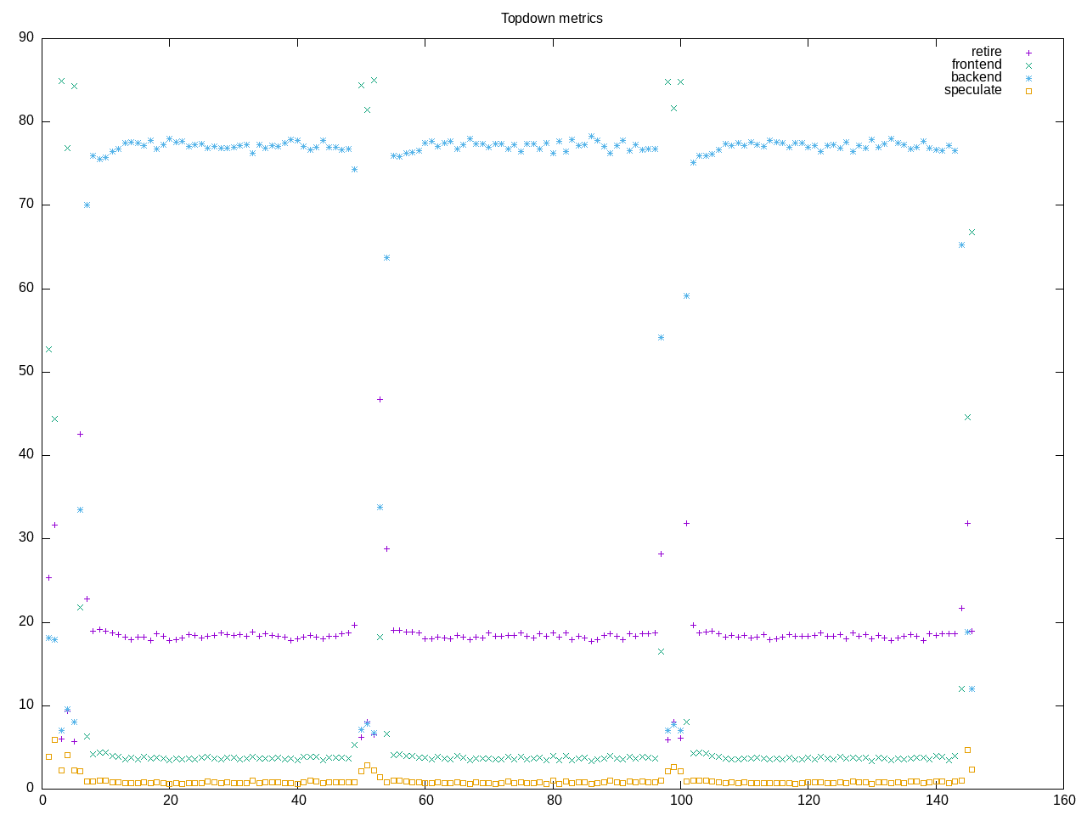This screenshot has height=815, width=1087.
Task: Click the 50 tick label on y-axis
Action: click(x=26, y=372)
